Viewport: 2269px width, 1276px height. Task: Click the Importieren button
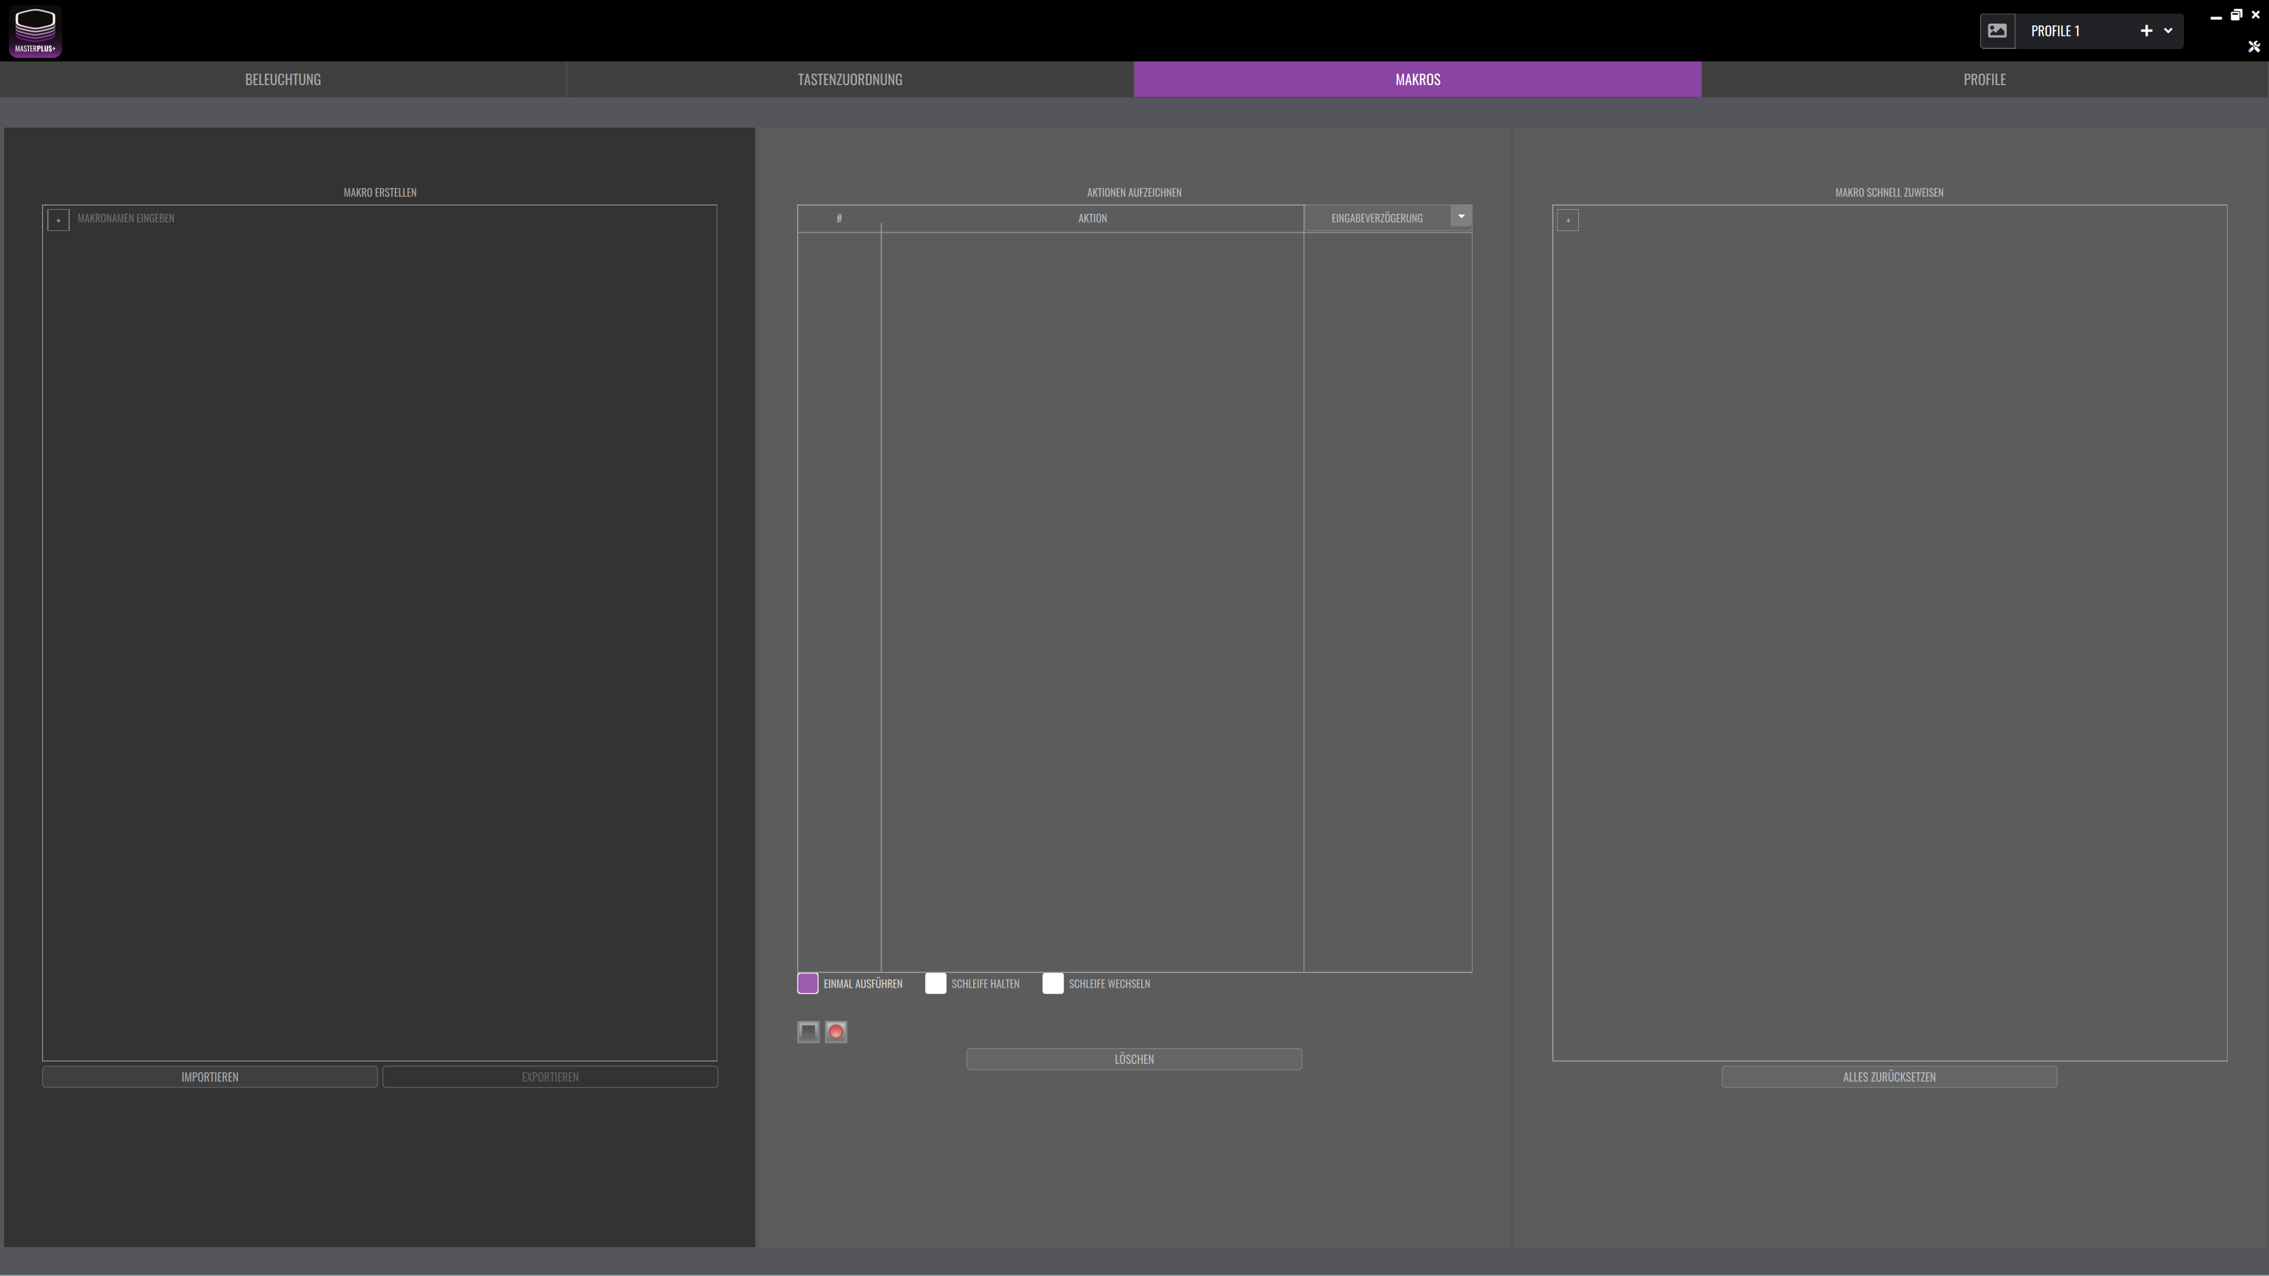tap(210, 1077)
